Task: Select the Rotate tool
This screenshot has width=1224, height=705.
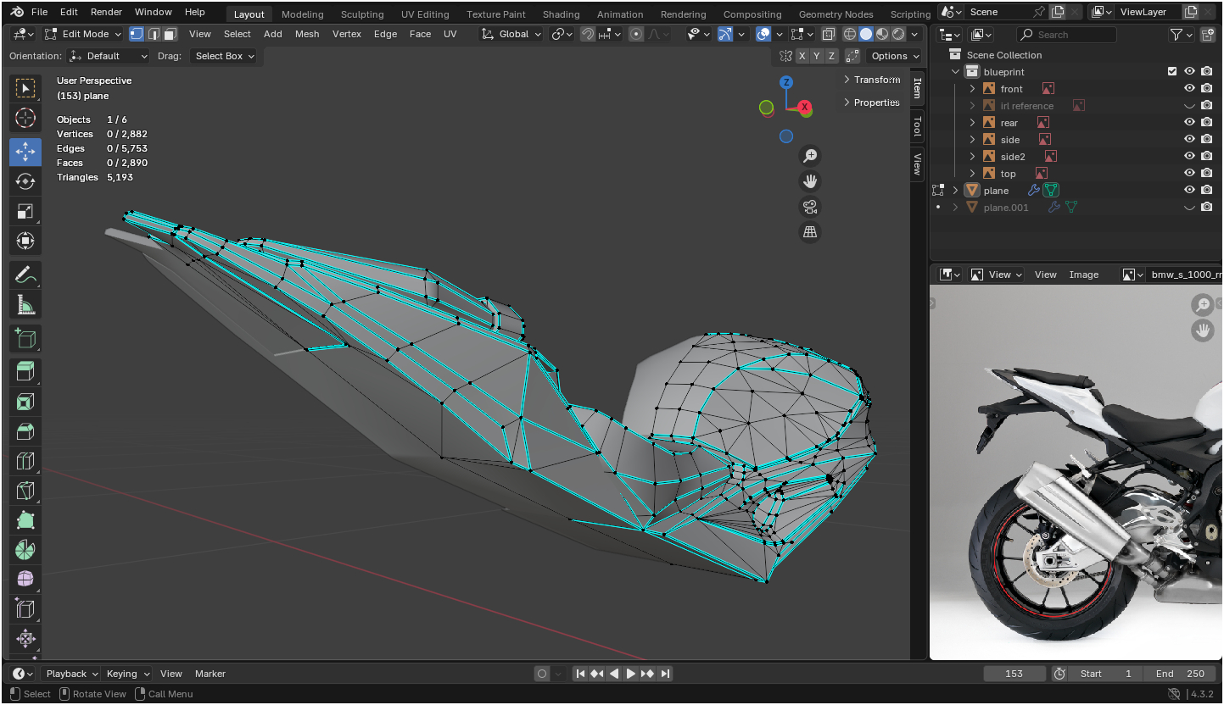Action: 25,181
